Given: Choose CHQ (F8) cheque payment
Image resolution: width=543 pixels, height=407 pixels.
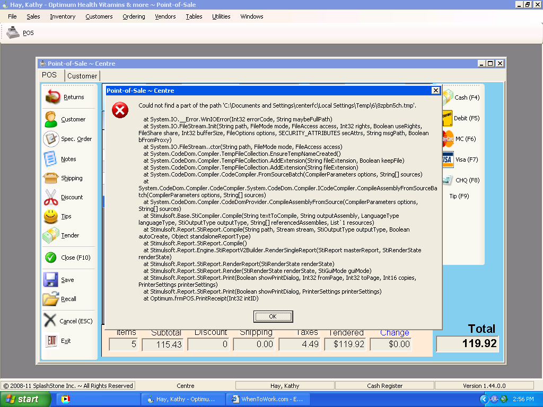Looking at the screenshot, I should click(462, 180).
